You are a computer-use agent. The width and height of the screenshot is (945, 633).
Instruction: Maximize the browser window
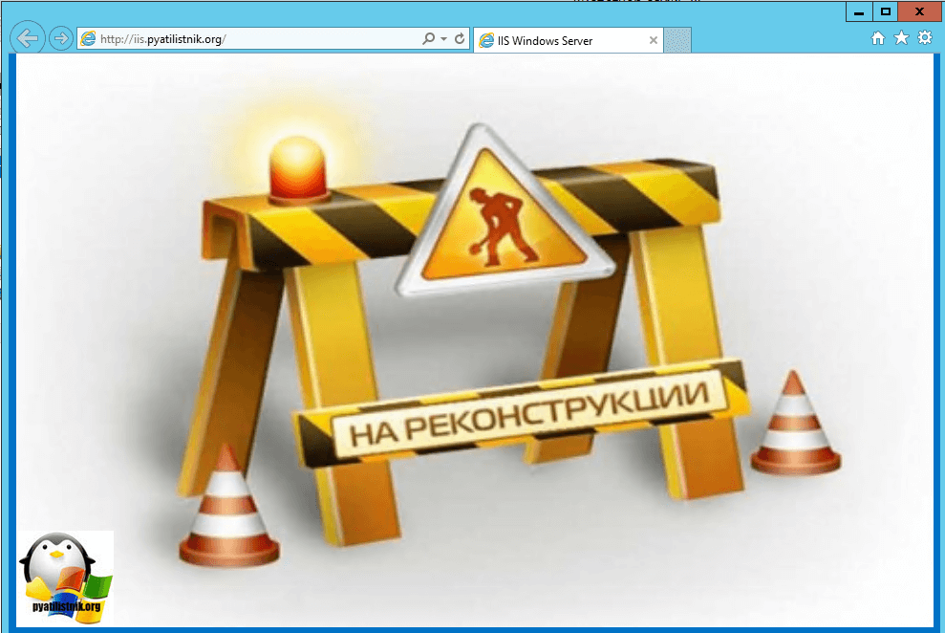[x=886, y=11]
